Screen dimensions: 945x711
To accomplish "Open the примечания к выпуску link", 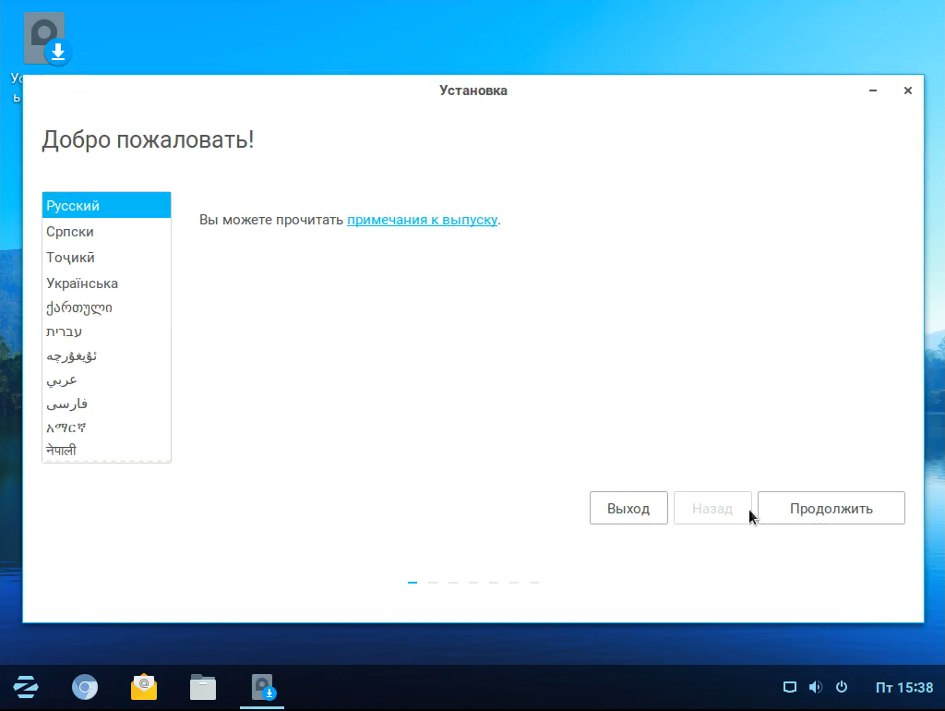I will (x=422, y=220).
